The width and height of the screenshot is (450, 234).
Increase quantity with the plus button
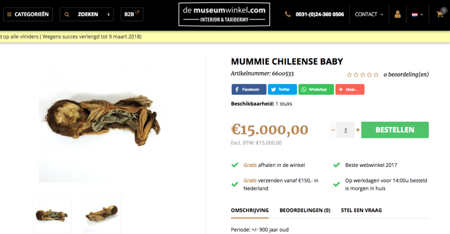358,130
